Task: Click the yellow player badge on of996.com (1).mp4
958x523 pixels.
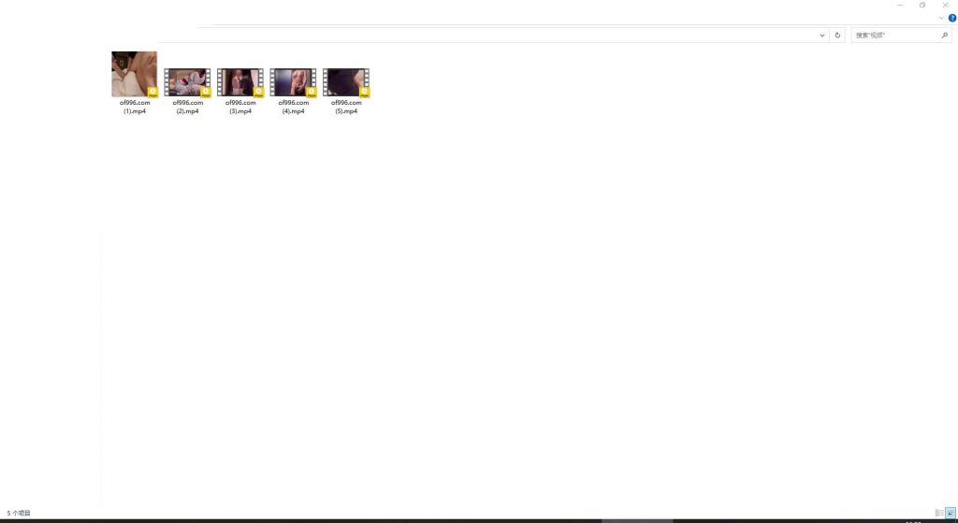Action: point(152,93)
